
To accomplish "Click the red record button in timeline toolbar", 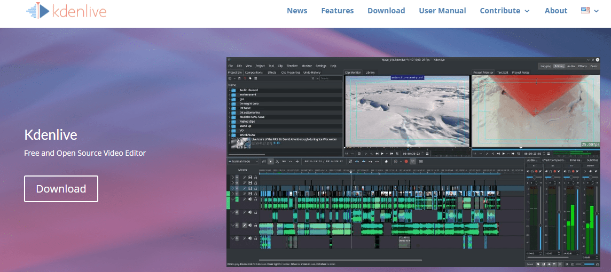I will click(406, 162).
